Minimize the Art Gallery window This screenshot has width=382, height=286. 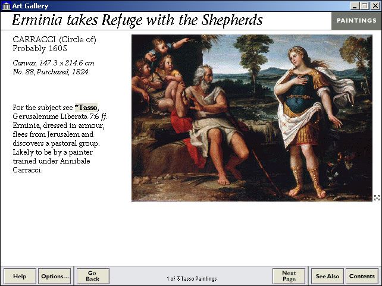[355, 6]
